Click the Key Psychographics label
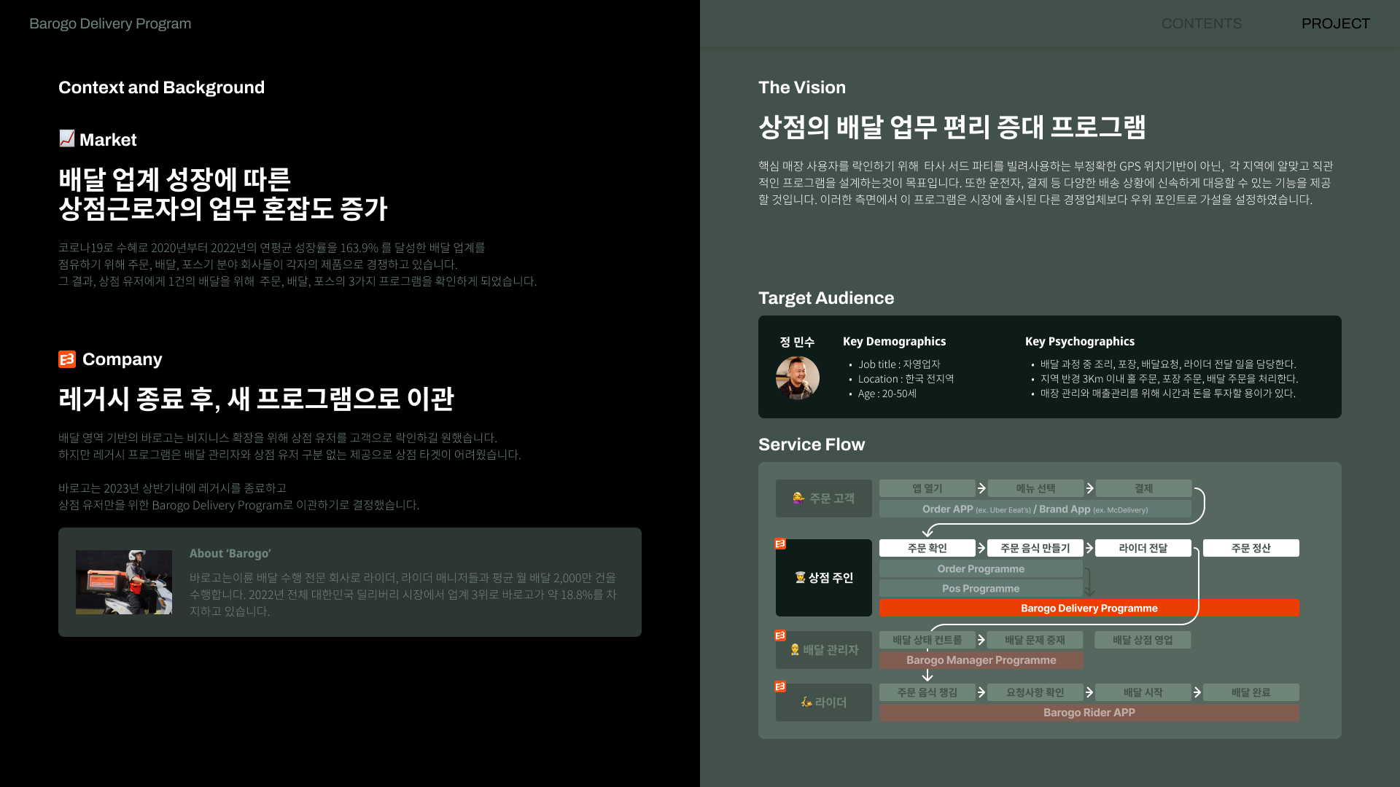 pyautogui.click(x=1080, y=341)
